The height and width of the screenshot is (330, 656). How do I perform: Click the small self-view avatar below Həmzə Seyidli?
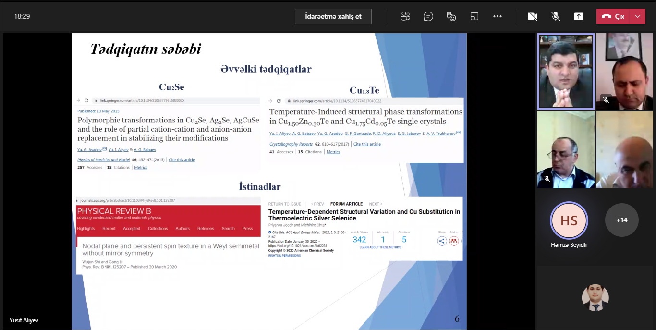[x=595, y=298]
